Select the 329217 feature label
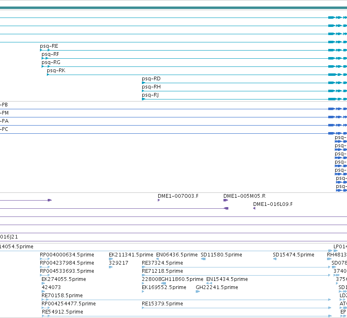 pyautogui.click(x=118, y=263)
